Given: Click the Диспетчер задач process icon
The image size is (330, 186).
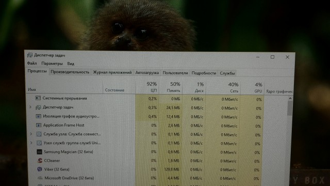Looking at the screenshot, I should [38, 107].
